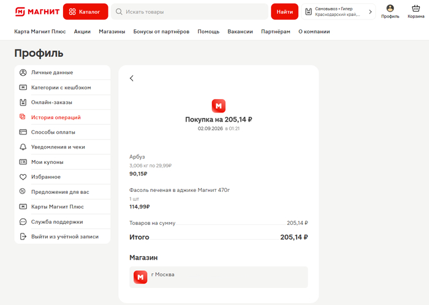Click the exit icon for Выйти из учётной записи
Image resolution: width=429 pixels, height=305 pixels.
coord(23,237)
